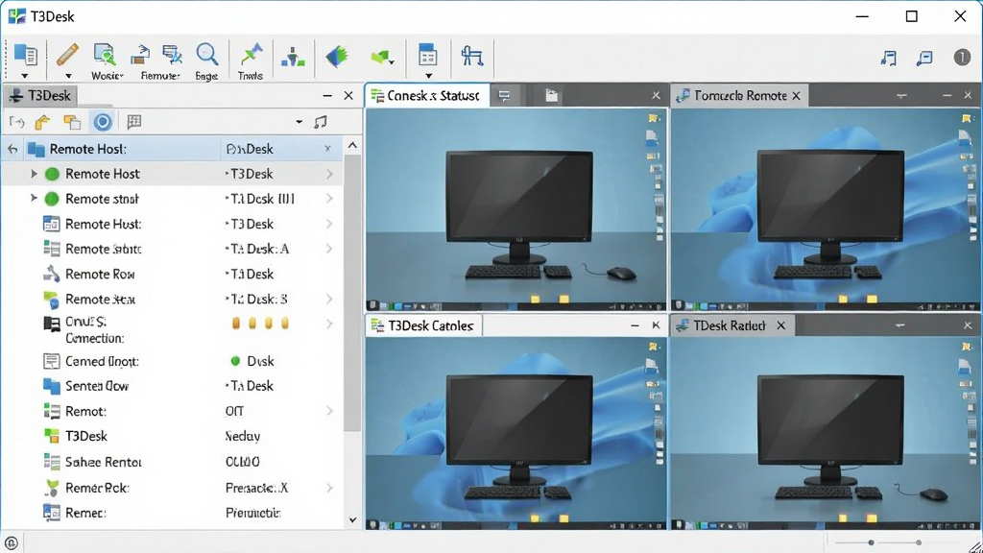Image resolution: width=983 pixels, height=553 pixels.
Task: Click the music note icon in T3Desk panel toolbar
Action: [321, 122]
